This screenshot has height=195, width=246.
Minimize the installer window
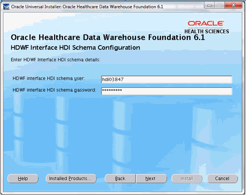point(209,6)
